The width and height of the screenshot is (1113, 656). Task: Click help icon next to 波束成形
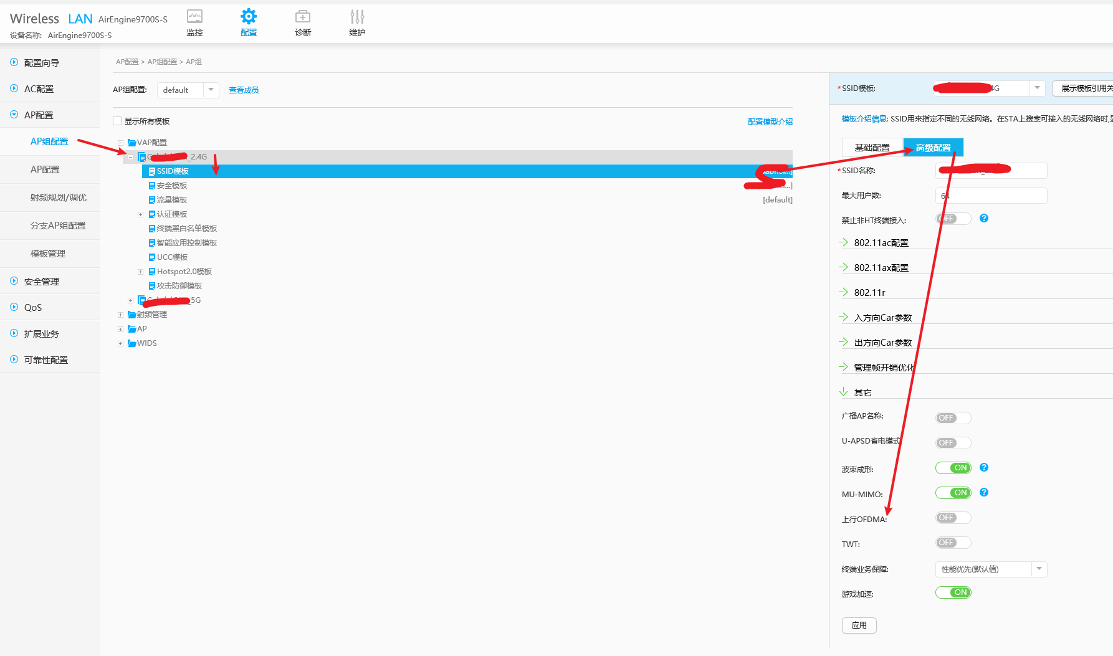(x=984, y=467)
